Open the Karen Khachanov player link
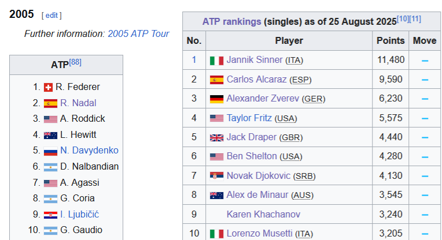The height and width of the screenshot is (240, 442). point(263,214)
